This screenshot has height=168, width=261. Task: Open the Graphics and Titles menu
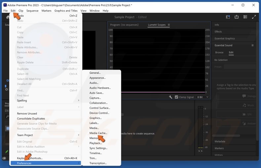coord(66,11)
